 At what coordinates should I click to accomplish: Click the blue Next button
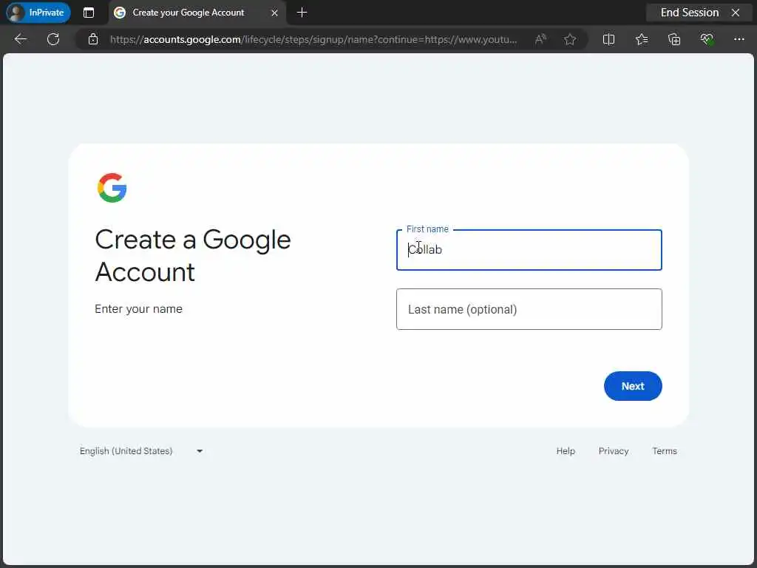pos(633,386)
